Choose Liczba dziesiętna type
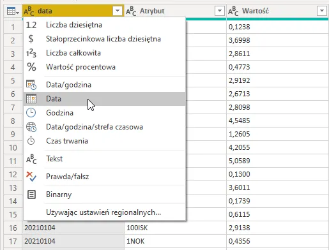This screenshot has height=250, width=329. (x=104, y=25)
